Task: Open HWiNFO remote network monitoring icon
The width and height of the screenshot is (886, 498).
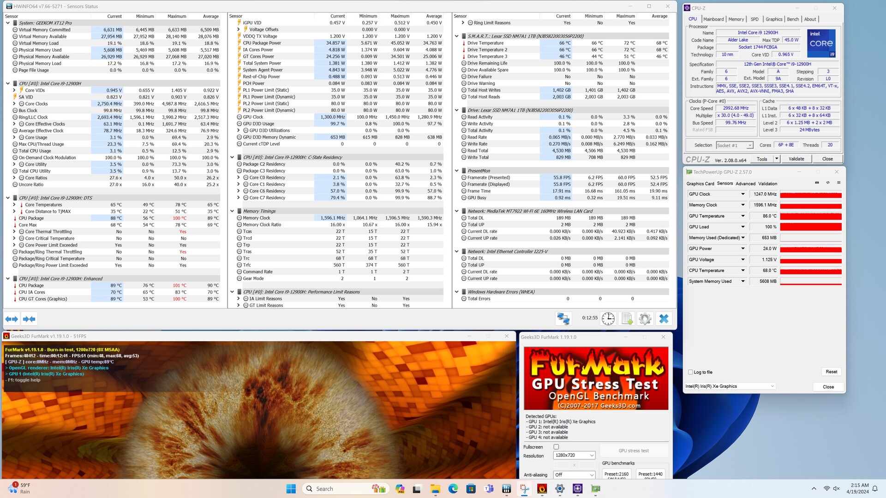Action: (x=563, y=318)
